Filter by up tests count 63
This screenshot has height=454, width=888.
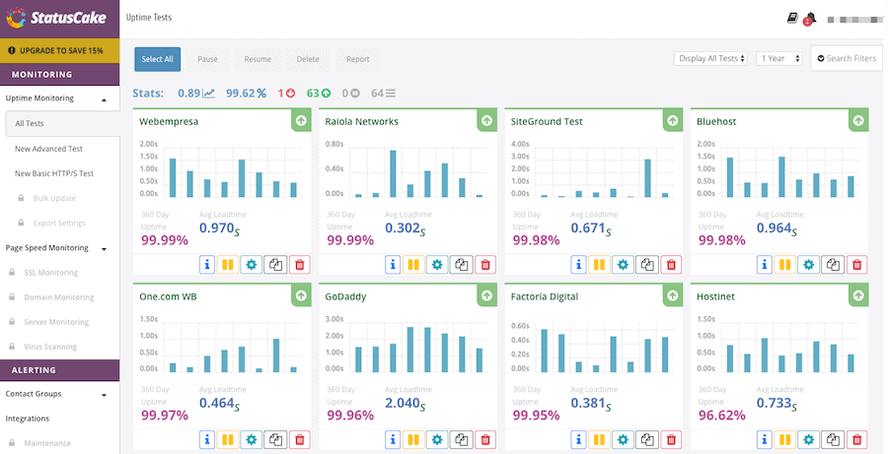319,94
